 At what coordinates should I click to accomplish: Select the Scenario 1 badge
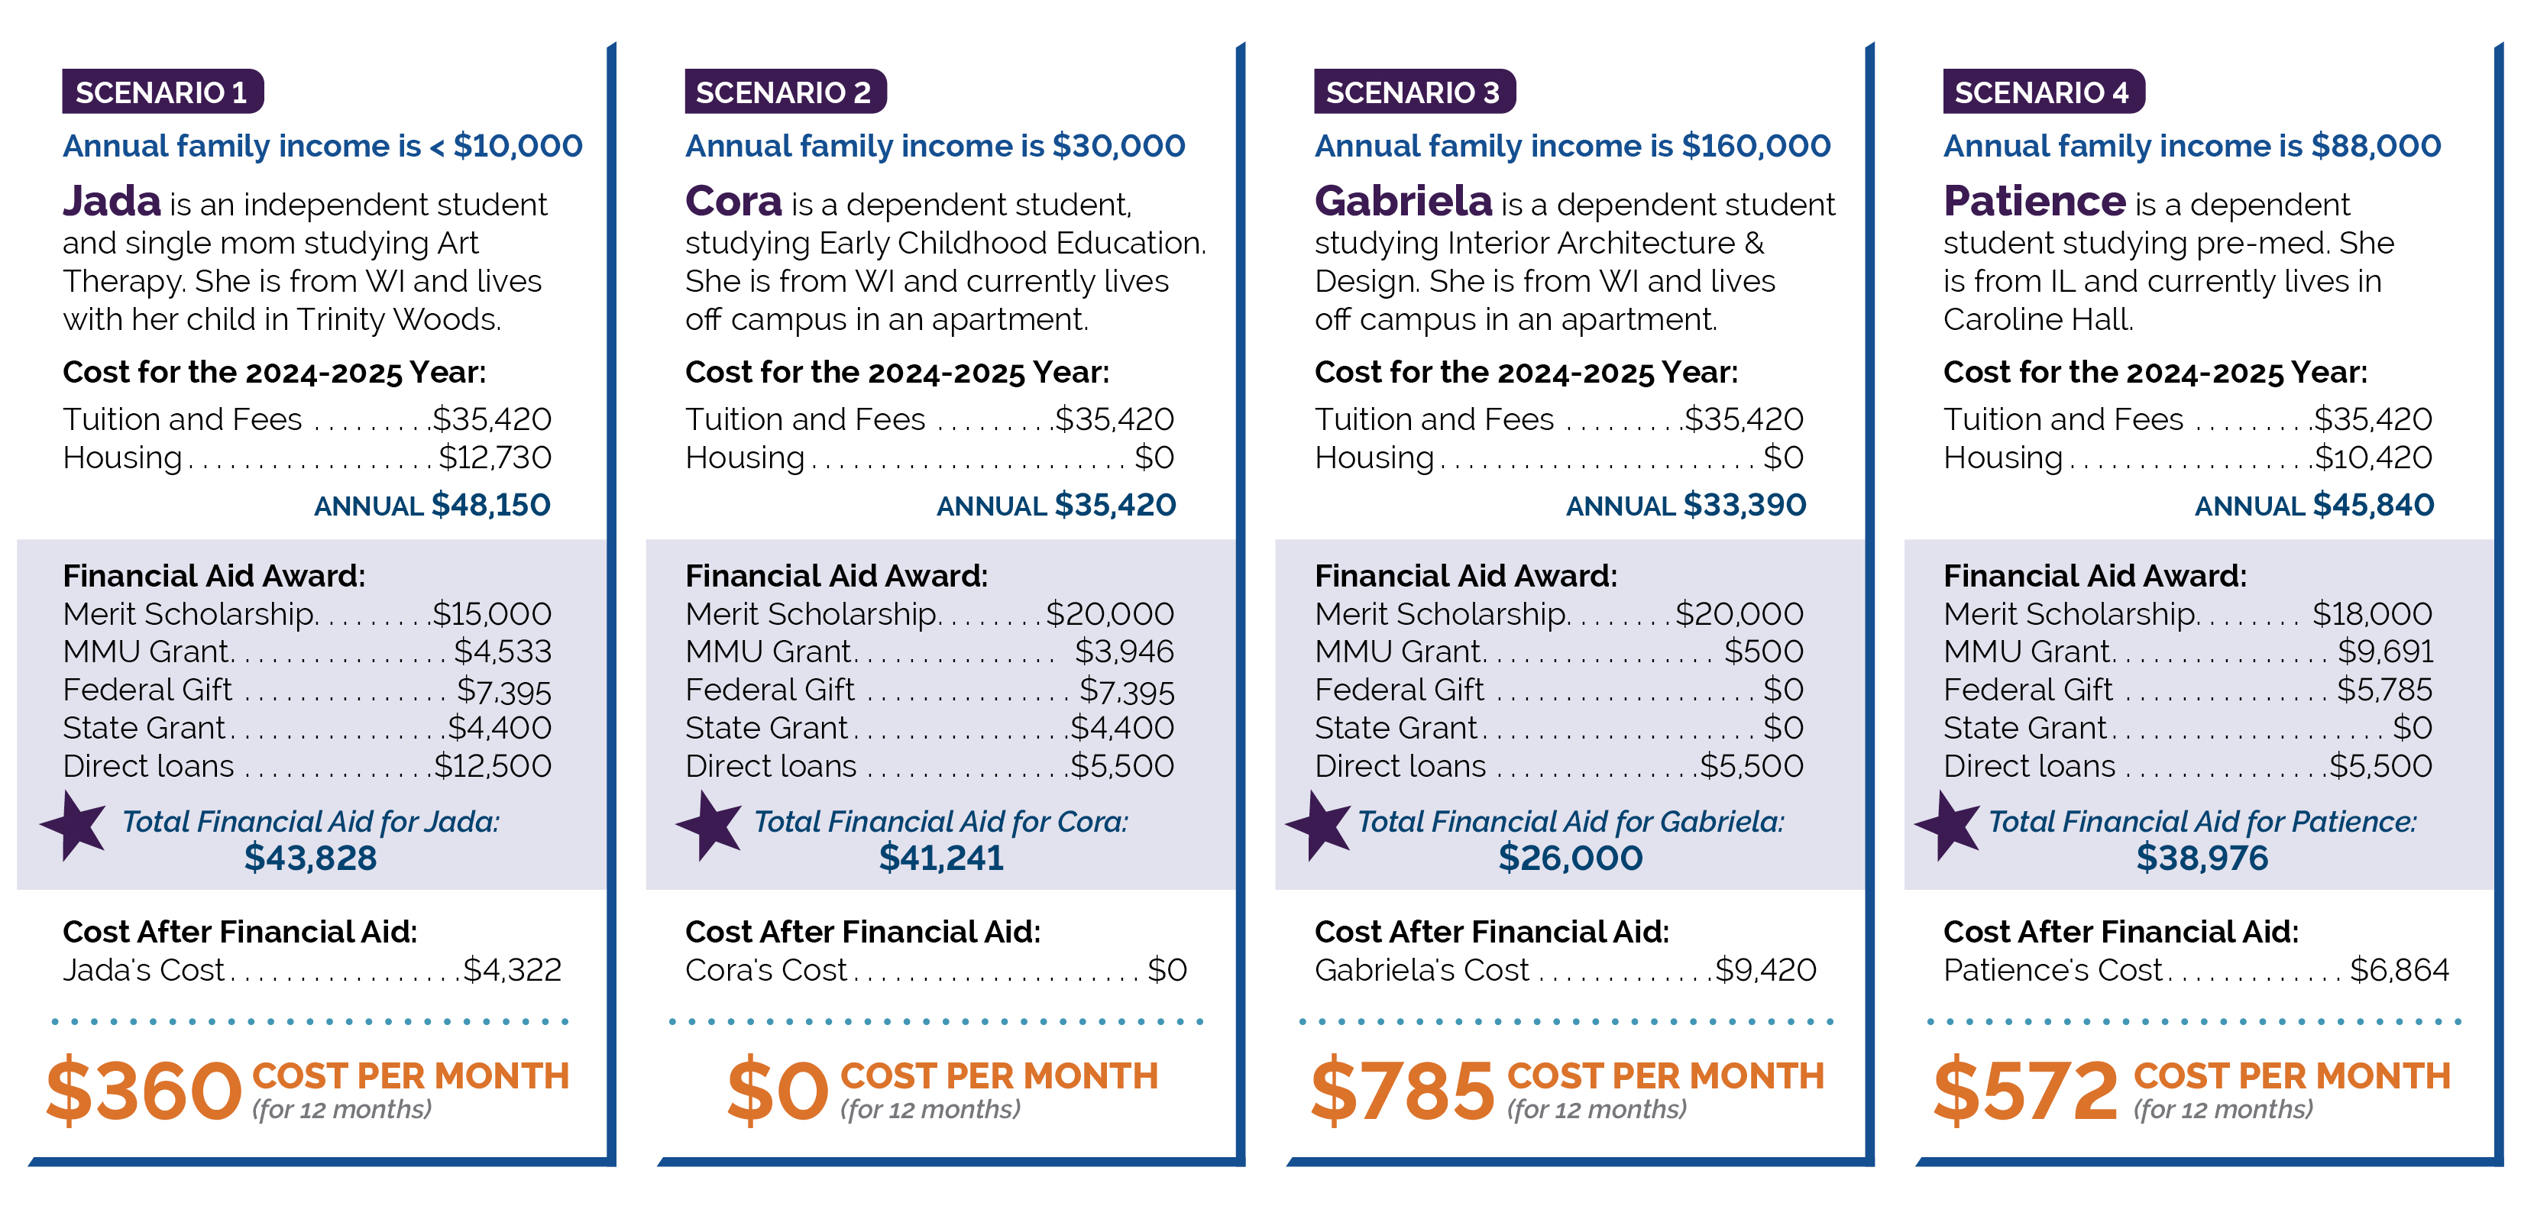(x=163, y=92)
